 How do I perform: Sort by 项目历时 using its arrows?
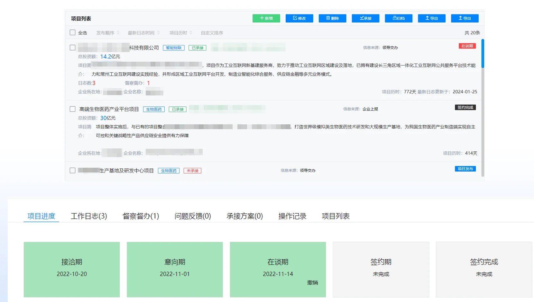pyautogui.click(x=191, y=33)
